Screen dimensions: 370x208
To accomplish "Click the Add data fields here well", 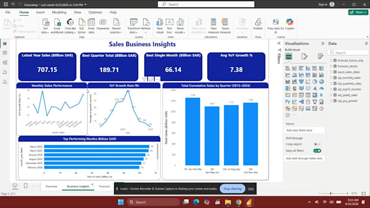I will [304, 130].
